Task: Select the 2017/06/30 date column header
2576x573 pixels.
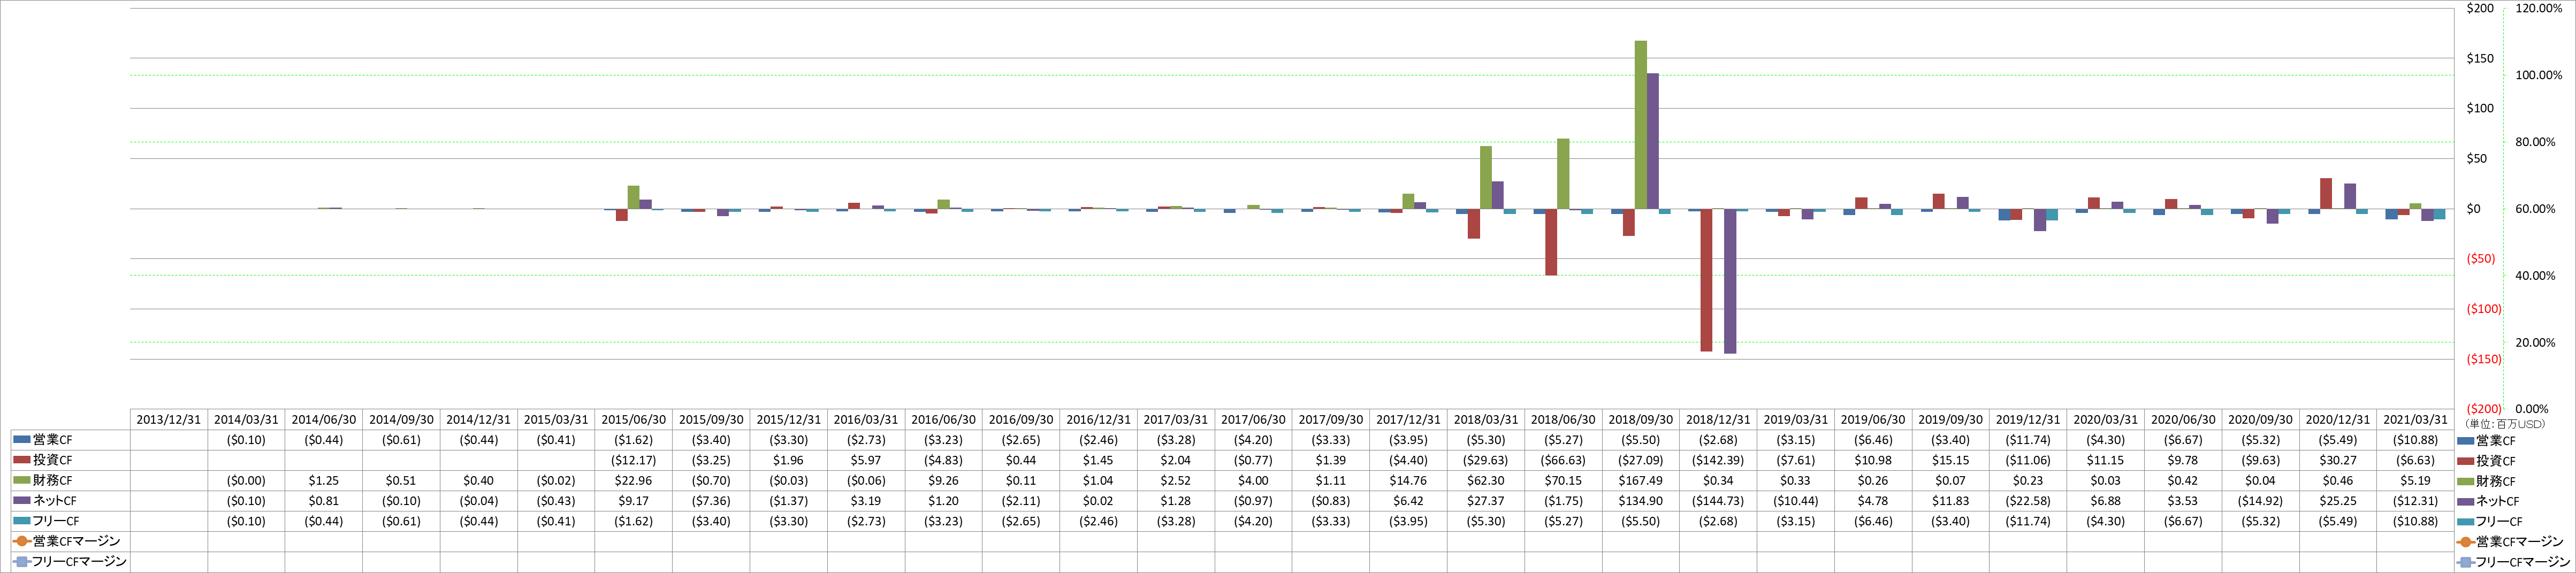Action: coord(1253,420)
